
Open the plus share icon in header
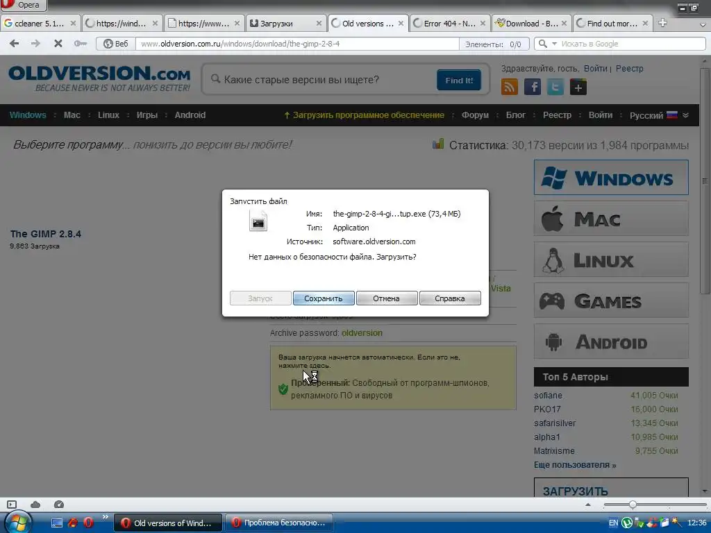pos(578,87)
